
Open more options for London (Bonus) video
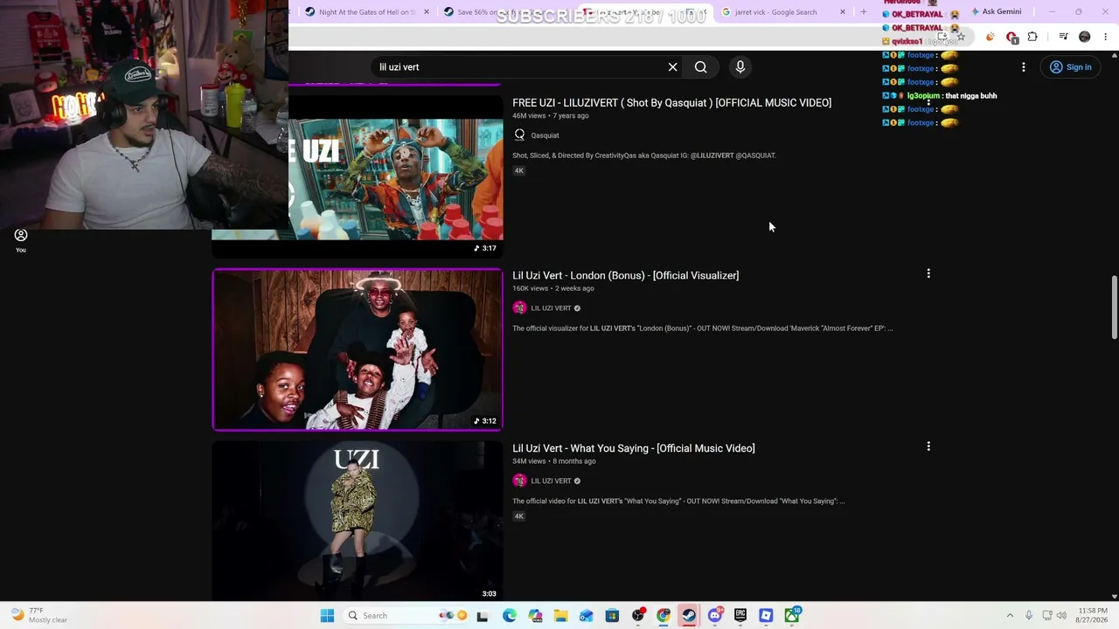(x=928, y=274)
